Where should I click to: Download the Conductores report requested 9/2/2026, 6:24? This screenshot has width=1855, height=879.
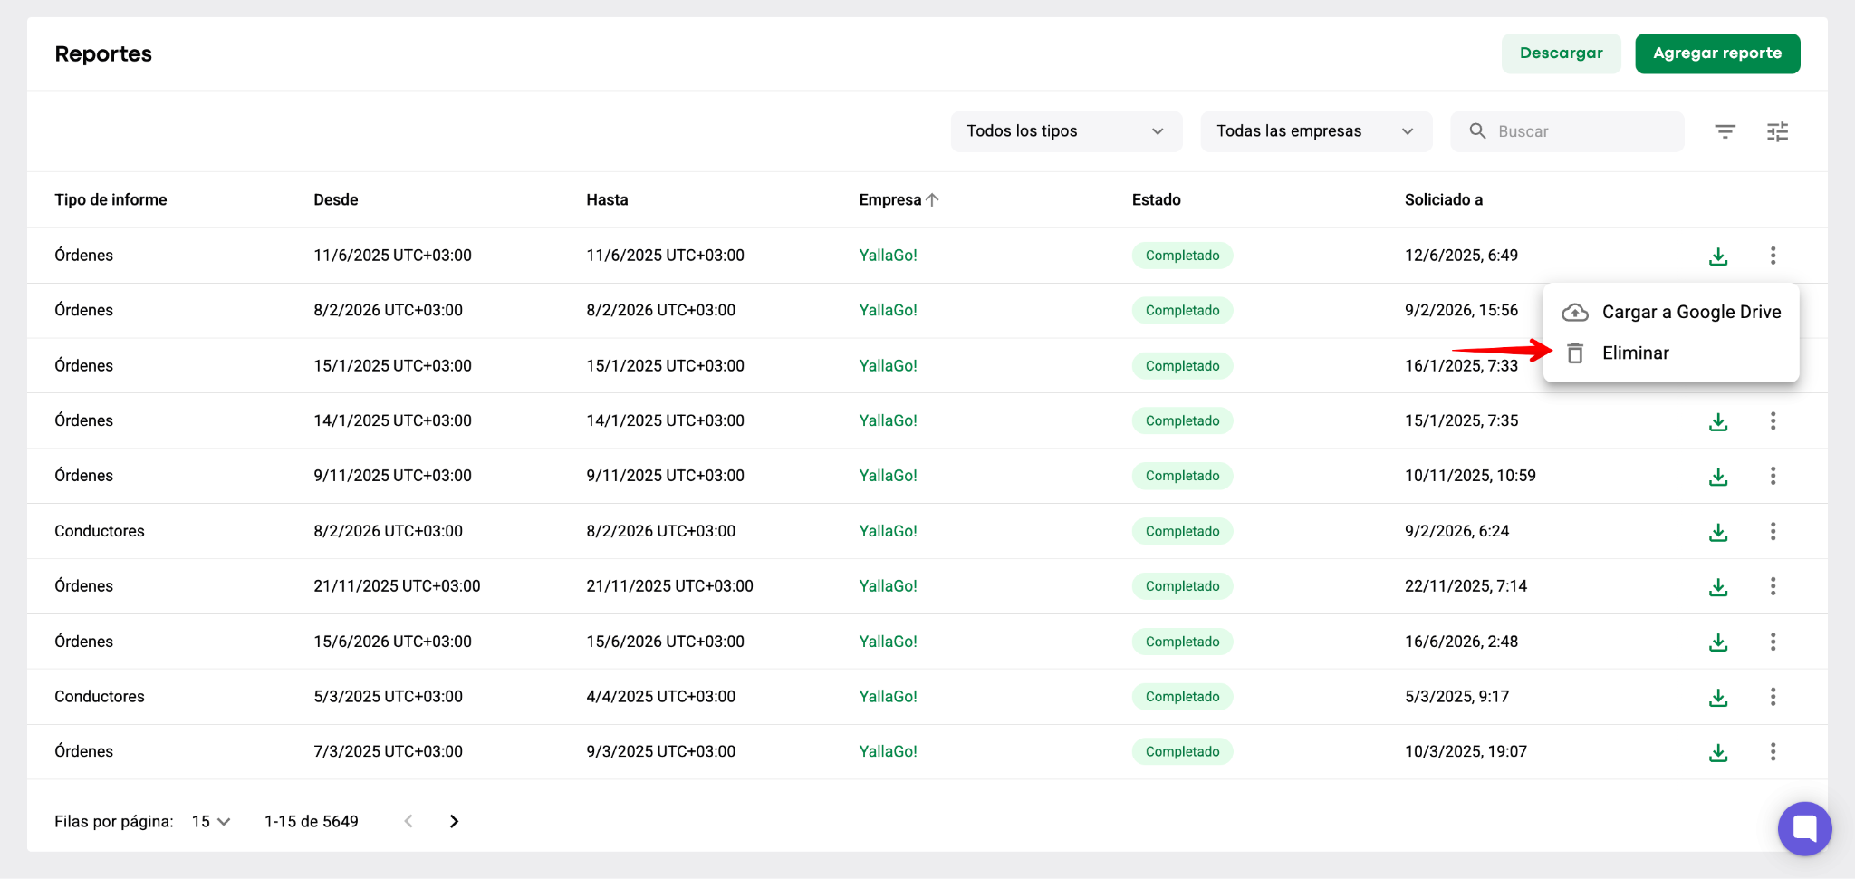1718,532
